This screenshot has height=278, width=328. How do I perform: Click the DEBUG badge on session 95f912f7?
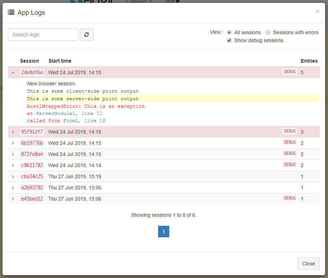(x=290, y=131)
